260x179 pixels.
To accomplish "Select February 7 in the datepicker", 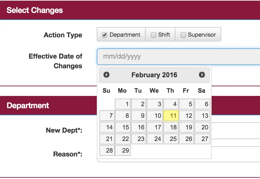I will pos(107,116).
